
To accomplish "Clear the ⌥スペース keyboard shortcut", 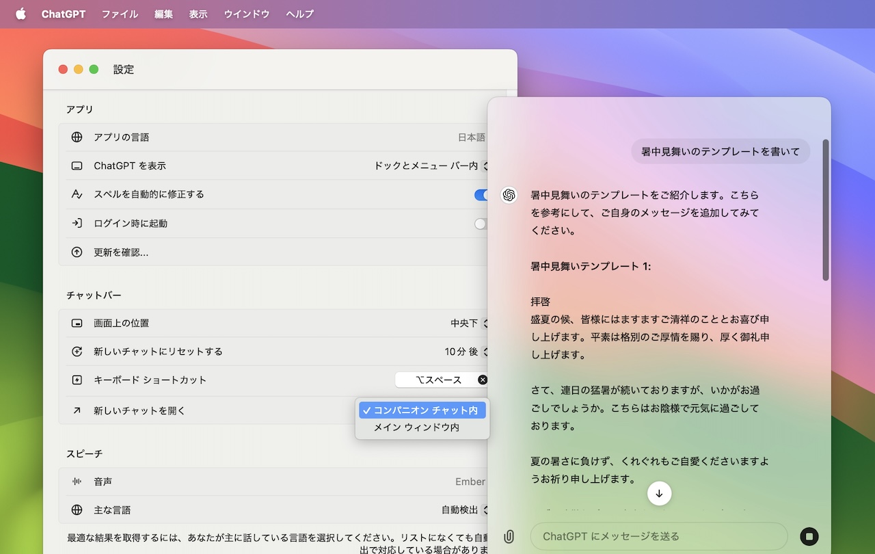I will pos(483,380).
